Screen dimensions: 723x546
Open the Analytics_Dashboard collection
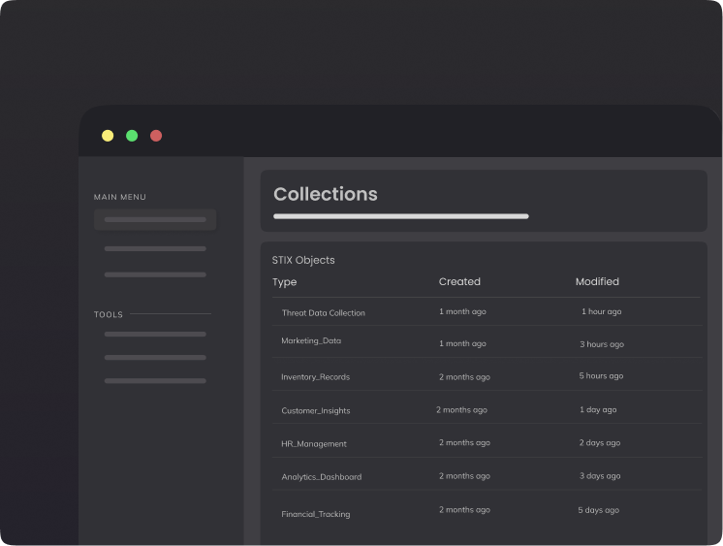point(322,477)
